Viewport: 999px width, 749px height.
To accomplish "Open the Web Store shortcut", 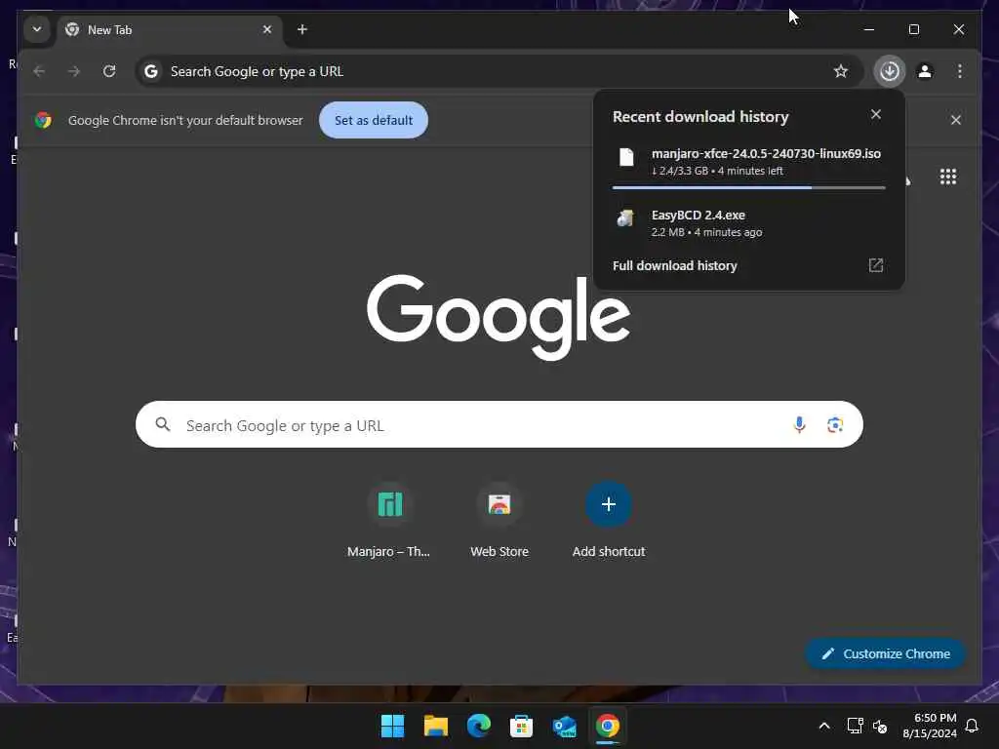I will click(499, 521).
